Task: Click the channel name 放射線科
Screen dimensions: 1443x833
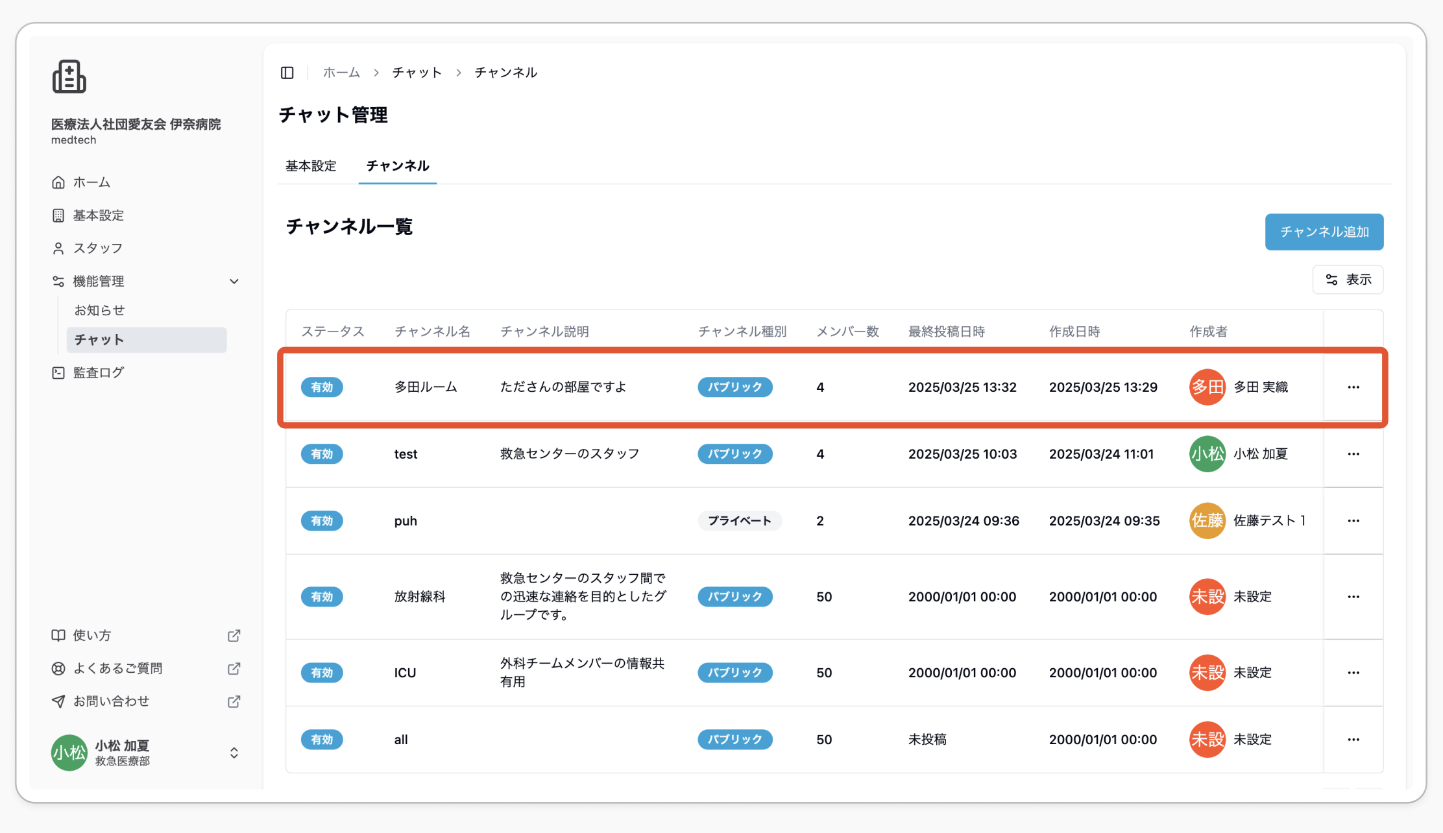Action: pyautogui.click(x=420, y=597)
